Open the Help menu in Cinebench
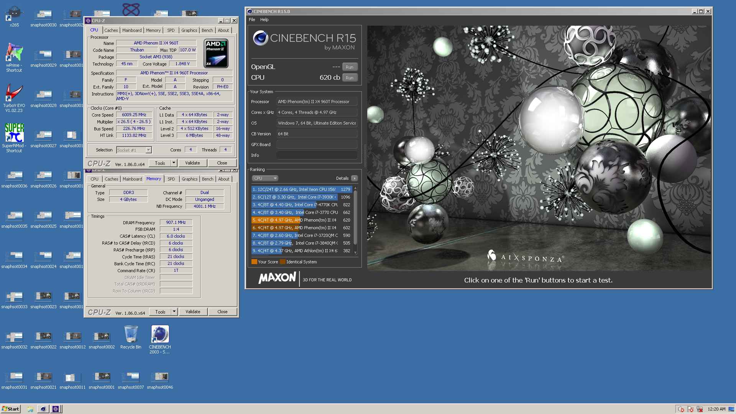The width and height of the screenshot is (736, 414). coord(264,20)
